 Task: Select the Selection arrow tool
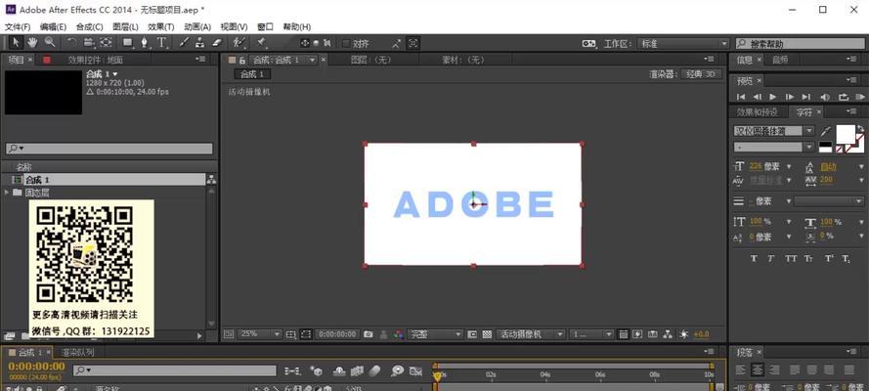(x=16, y=43)
